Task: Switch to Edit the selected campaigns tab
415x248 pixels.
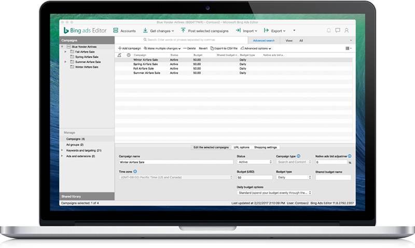Action: pyautogui.click(x=211, y=147)
